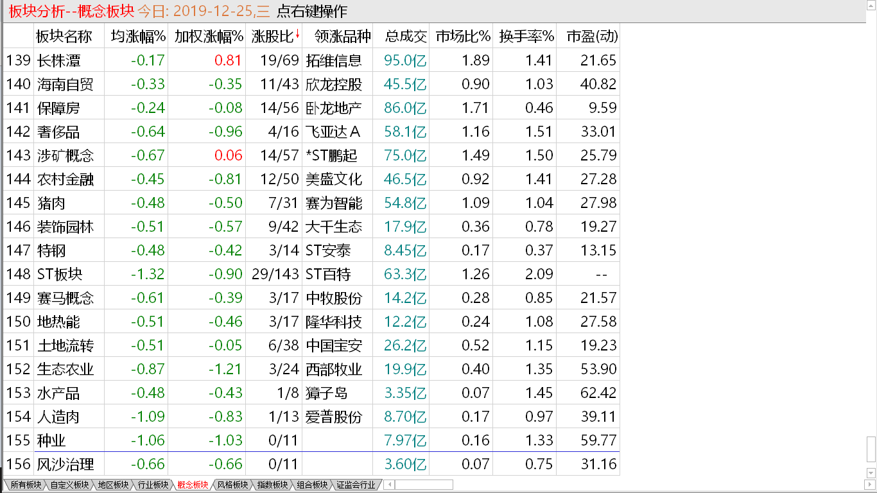Select the ST板块 sector name

60,274
